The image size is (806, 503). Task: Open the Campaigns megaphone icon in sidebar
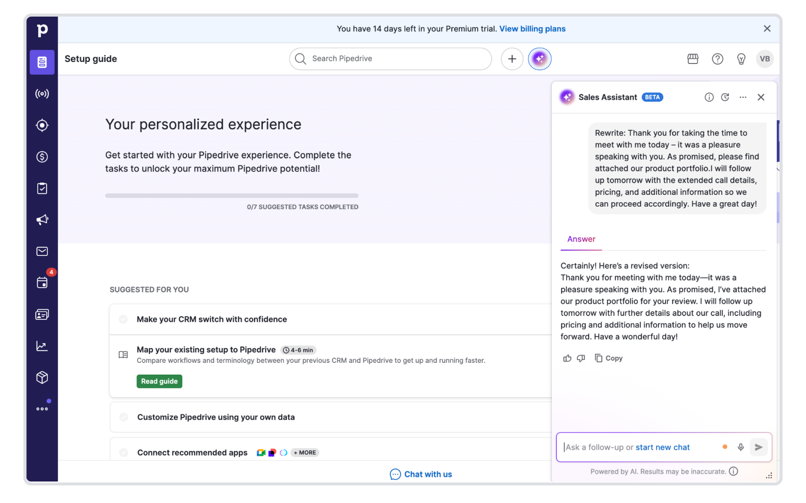point(42,220)
